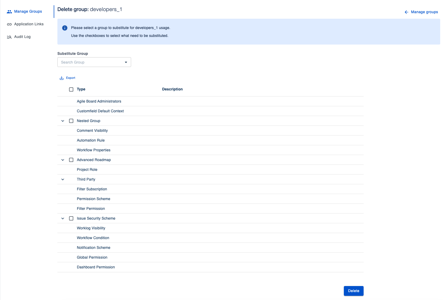The height and width of the screenshot is (300, 446).
Task: Check the Nested Group checkbox
Action: (71, 121)
